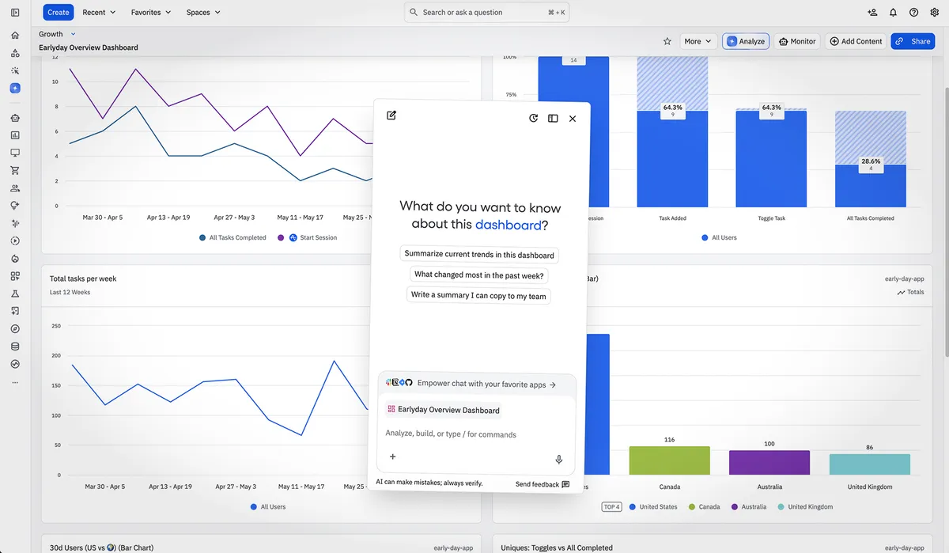Add attachment with plus icon in chat
Viewport: 949px width, 553px height.
click(x=392, y=456)
